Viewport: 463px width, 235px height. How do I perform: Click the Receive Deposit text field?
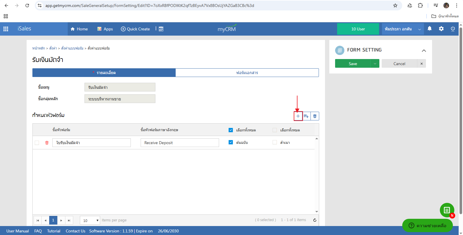point(179,143)
